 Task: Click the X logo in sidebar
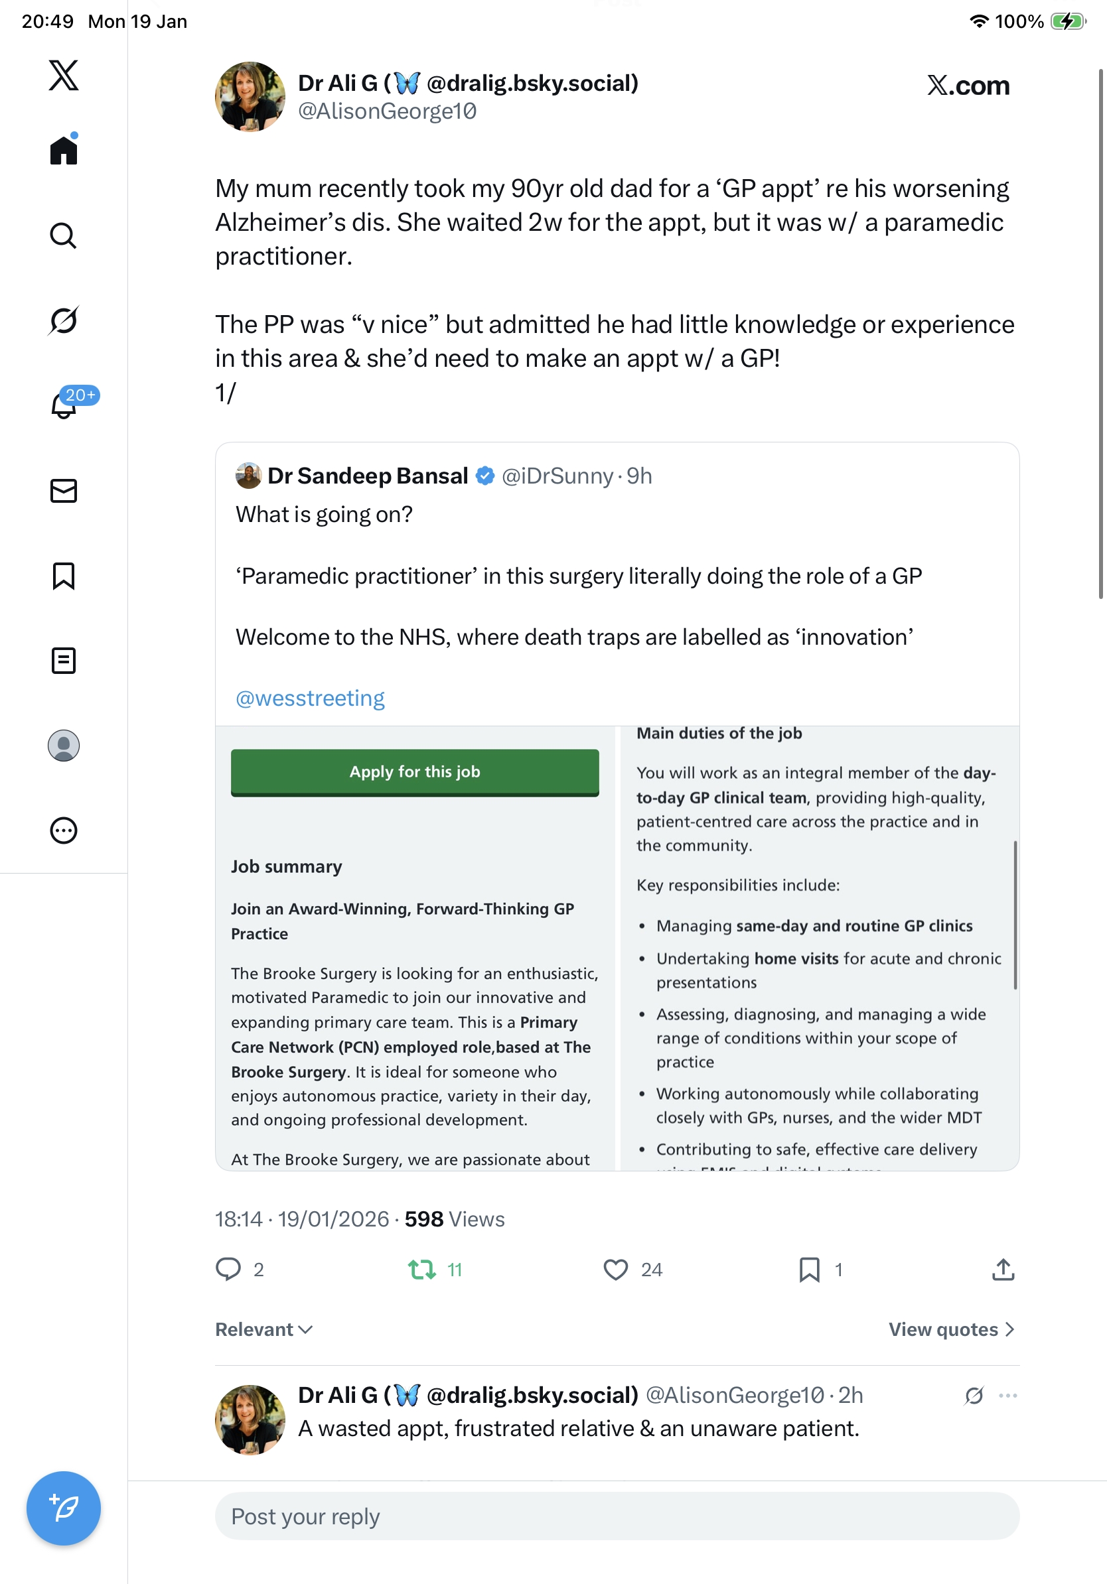tap(64, 75)
